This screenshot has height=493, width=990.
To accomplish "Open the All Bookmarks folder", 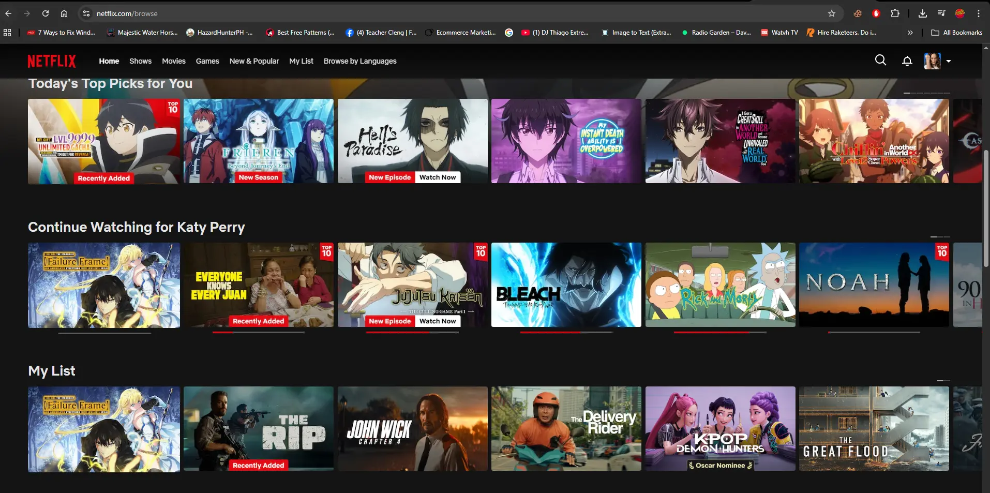I will coord(956,33).
